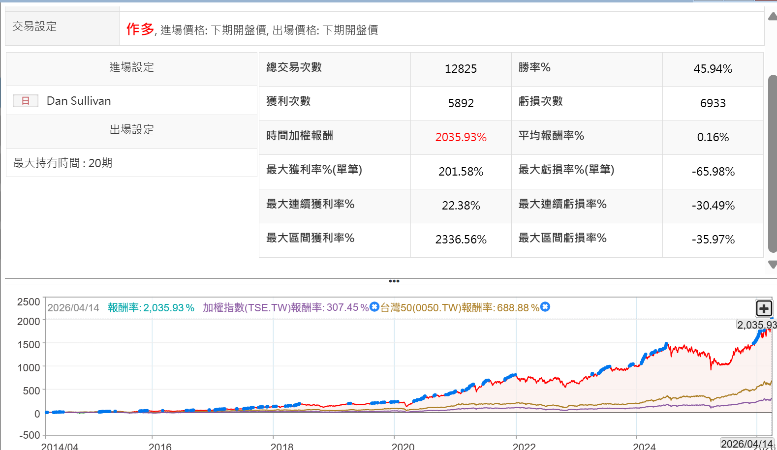777x450 pixels.
Task: Click the 報酬率 2,035.93% legend text
Action: point(151,308)
